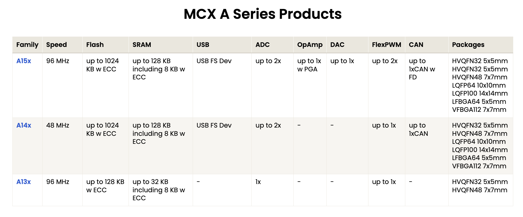The image size is (523, 217).
Task: Open the A15x family link
Action: tap(24, 61)
